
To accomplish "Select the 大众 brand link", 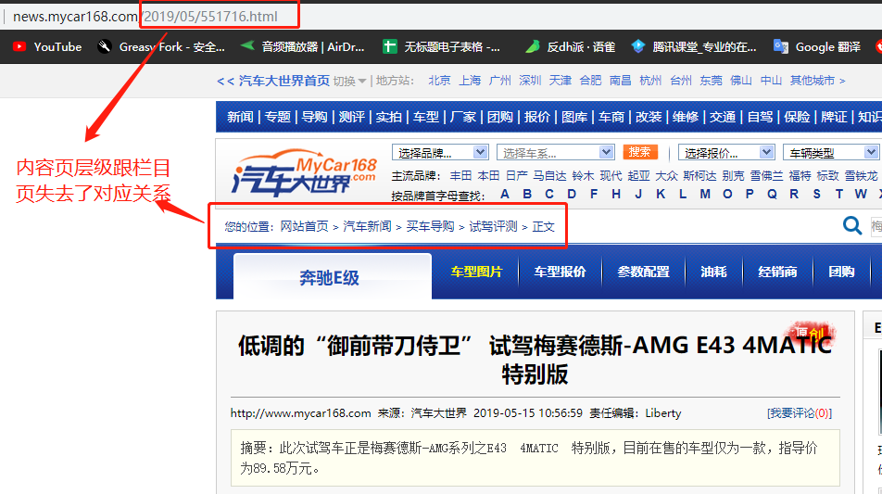I will [x=666, y=175].
